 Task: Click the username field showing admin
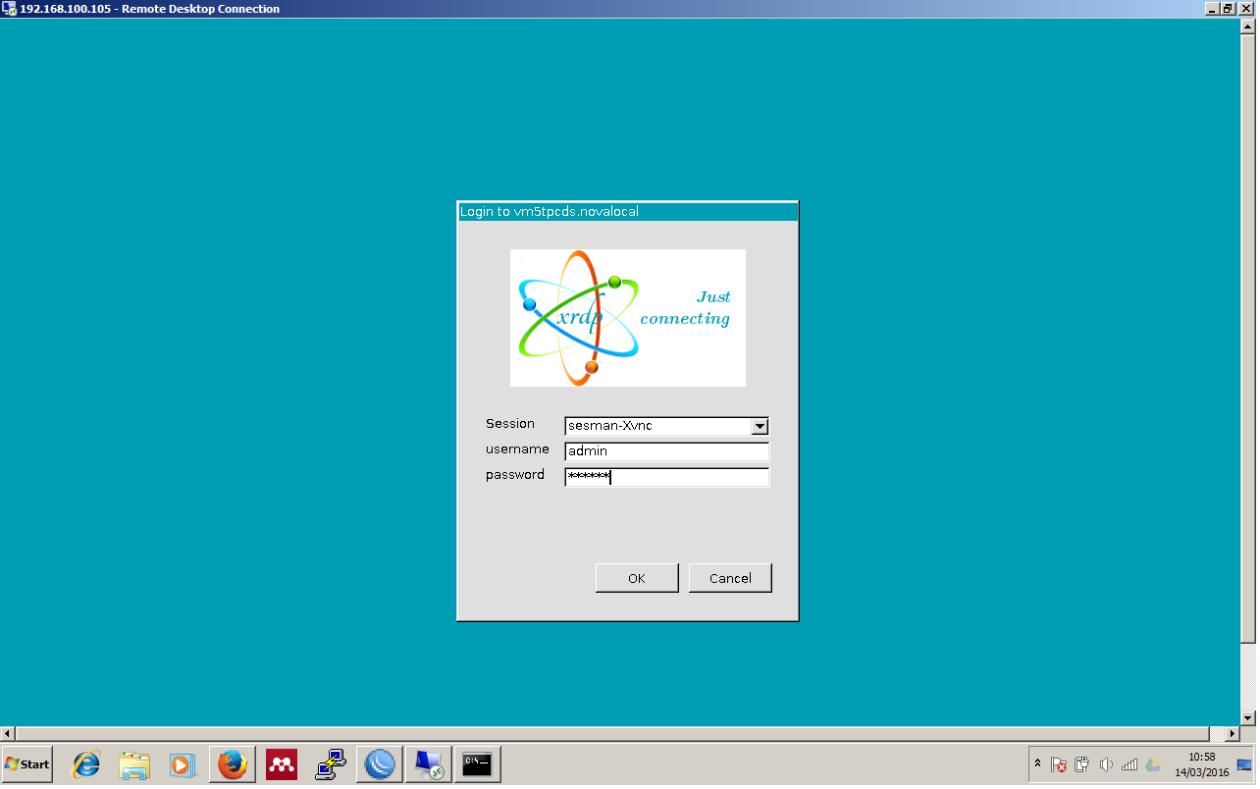pos(666,451)
